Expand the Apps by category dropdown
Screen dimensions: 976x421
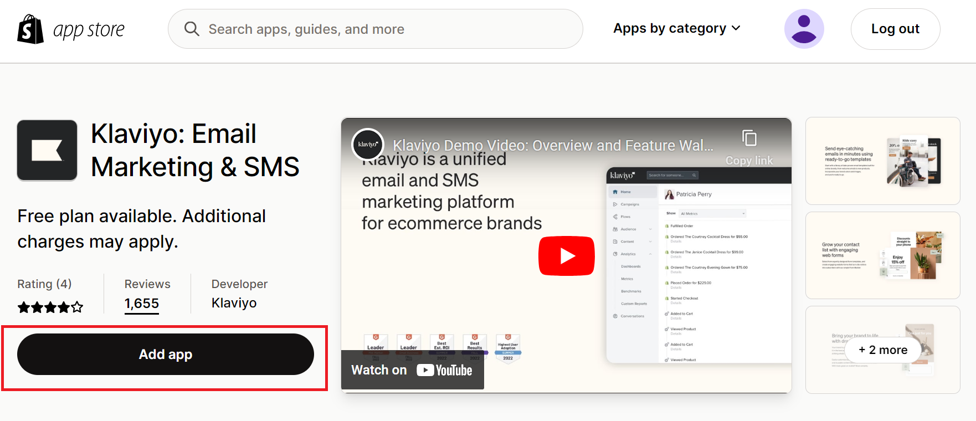pyautogui.click(x=676, y=28)
